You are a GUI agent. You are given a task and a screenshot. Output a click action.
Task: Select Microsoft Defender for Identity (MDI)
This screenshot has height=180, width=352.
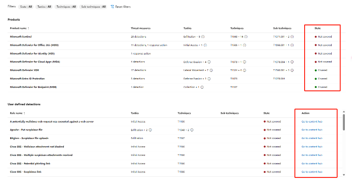pos(176,54)
